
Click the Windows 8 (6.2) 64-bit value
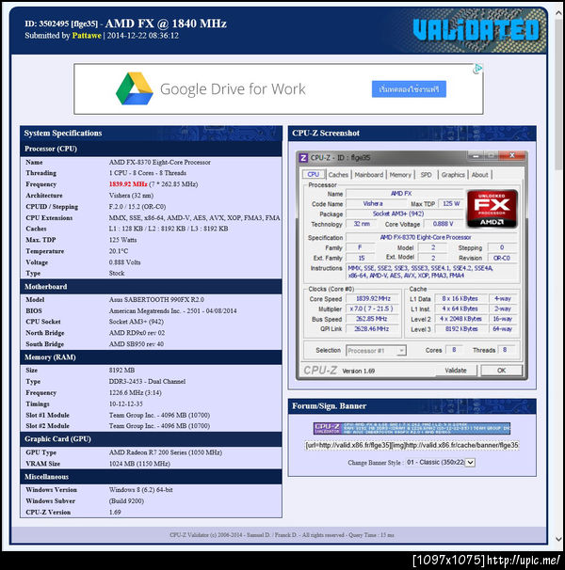pyautogui.click(x=141, y=490)
